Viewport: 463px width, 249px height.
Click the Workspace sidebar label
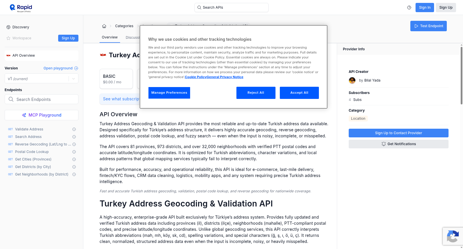[x=22, y=38]
